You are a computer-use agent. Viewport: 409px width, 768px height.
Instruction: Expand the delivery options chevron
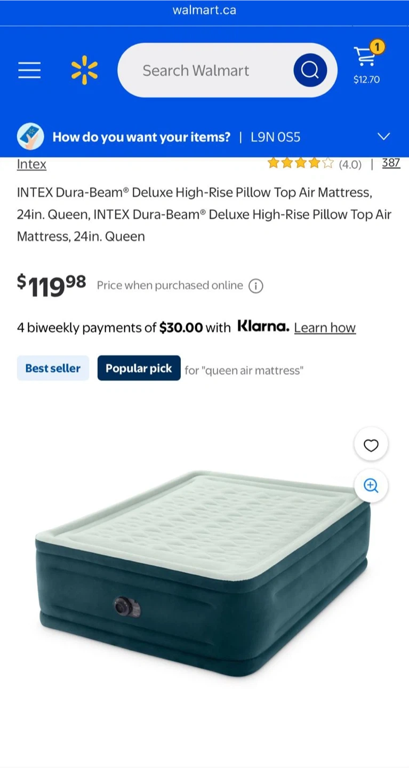click(x=383, y=137)
